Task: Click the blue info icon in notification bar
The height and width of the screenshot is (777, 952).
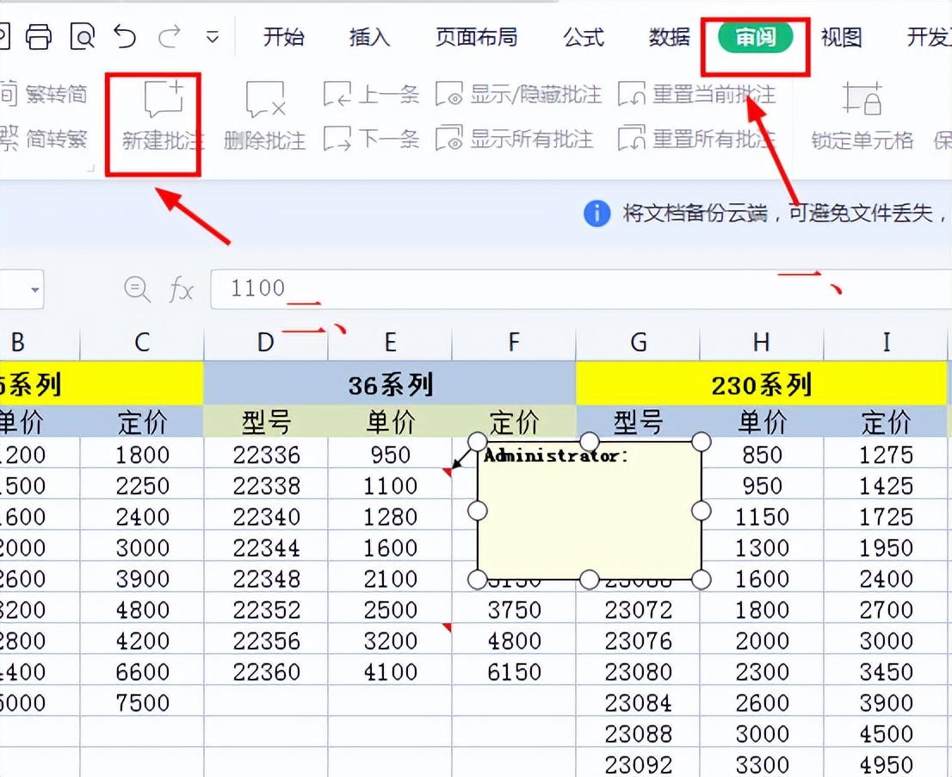Action: (597, 214)
